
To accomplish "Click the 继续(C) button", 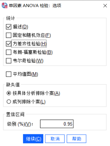I will (33, 139).
